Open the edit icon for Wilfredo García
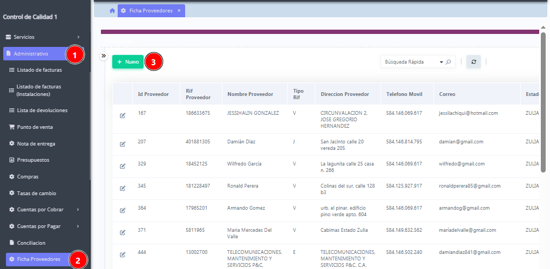550x269 pixels. [123, 166]
